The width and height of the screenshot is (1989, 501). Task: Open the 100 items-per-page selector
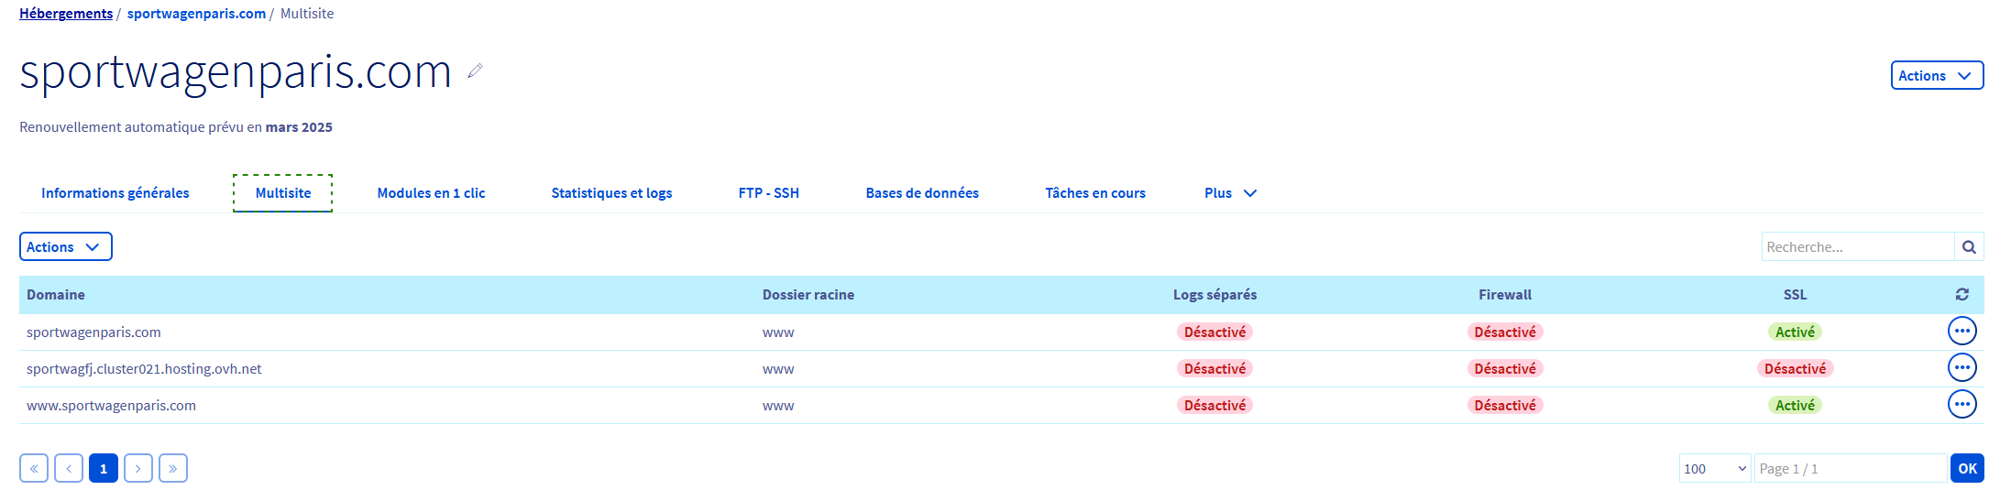pos(1714,469)
